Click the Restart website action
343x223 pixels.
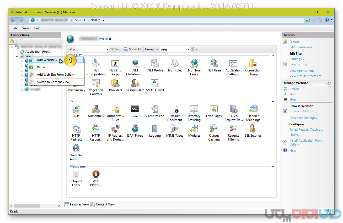(x=294, y=89)
